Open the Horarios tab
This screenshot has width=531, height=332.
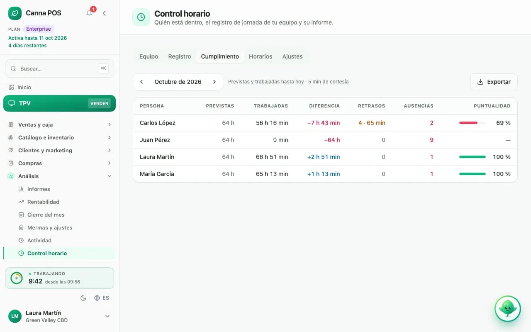(x=261, y=56)
